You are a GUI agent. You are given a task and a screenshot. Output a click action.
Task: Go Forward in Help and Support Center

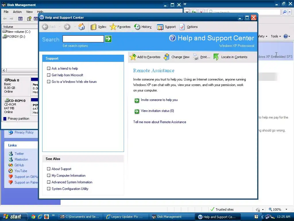tap(67, 27)
